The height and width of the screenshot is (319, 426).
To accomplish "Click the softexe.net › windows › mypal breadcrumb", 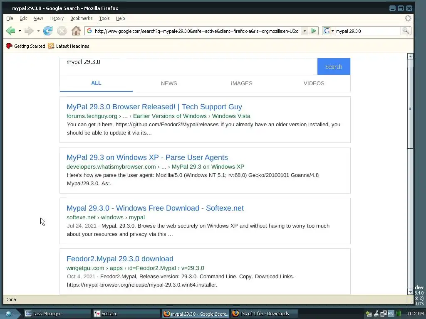I will pos(105,217).
